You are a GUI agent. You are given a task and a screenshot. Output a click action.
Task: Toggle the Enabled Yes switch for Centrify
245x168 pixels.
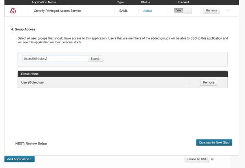[183, 11]
